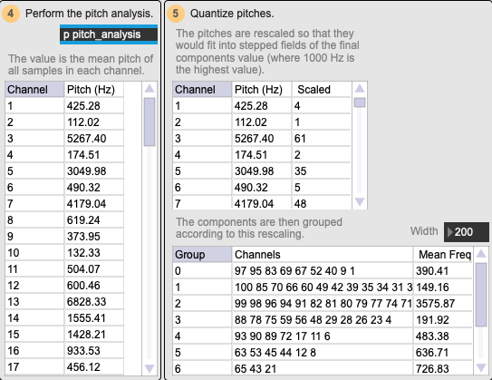492x380 pixels.
Task: Click group table scroll-down arrow
Action: (481, 367)
